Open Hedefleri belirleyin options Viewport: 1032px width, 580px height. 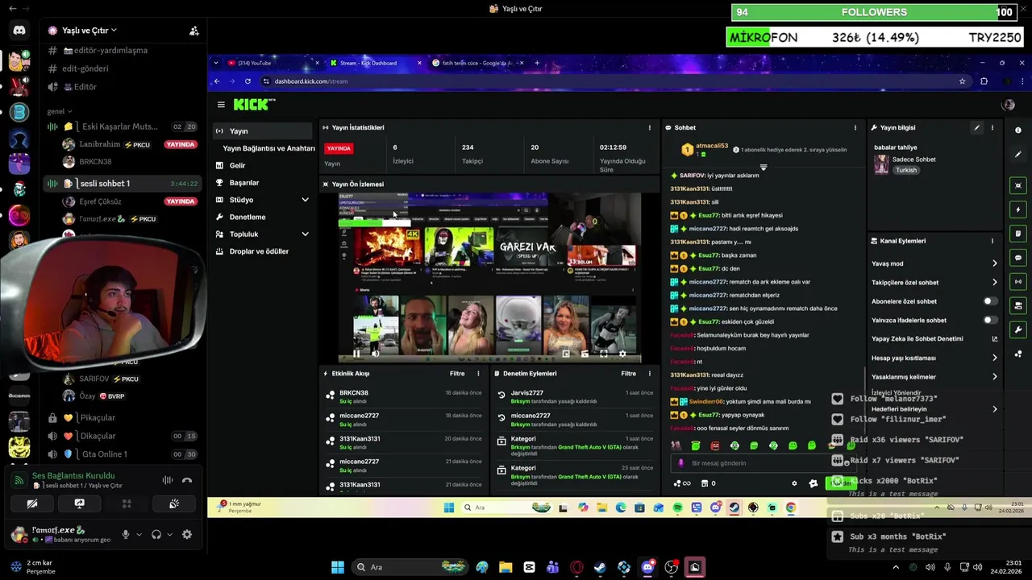935,409
